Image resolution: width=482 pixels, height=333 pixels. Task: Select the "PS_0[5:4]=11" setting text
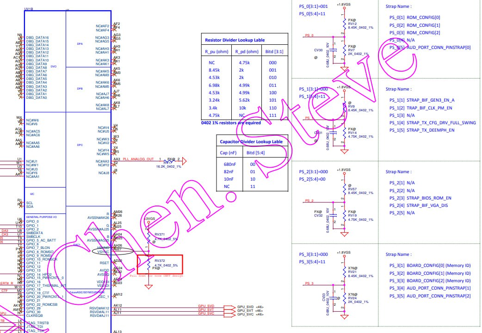312,14
